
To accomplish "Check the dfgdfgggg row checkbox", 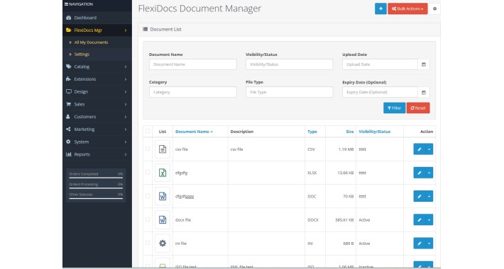I will pos(148,196).
